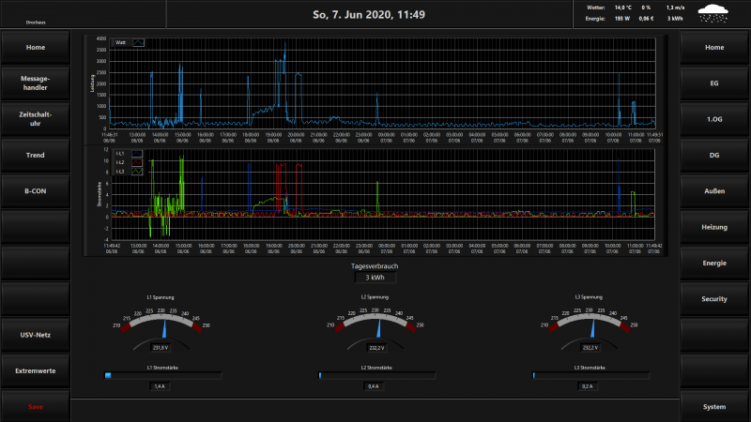Image resolution: width=751 pixels, height=422 pixels.
Task: Open the Extremwerte page
Action: [x=36, y=370]
